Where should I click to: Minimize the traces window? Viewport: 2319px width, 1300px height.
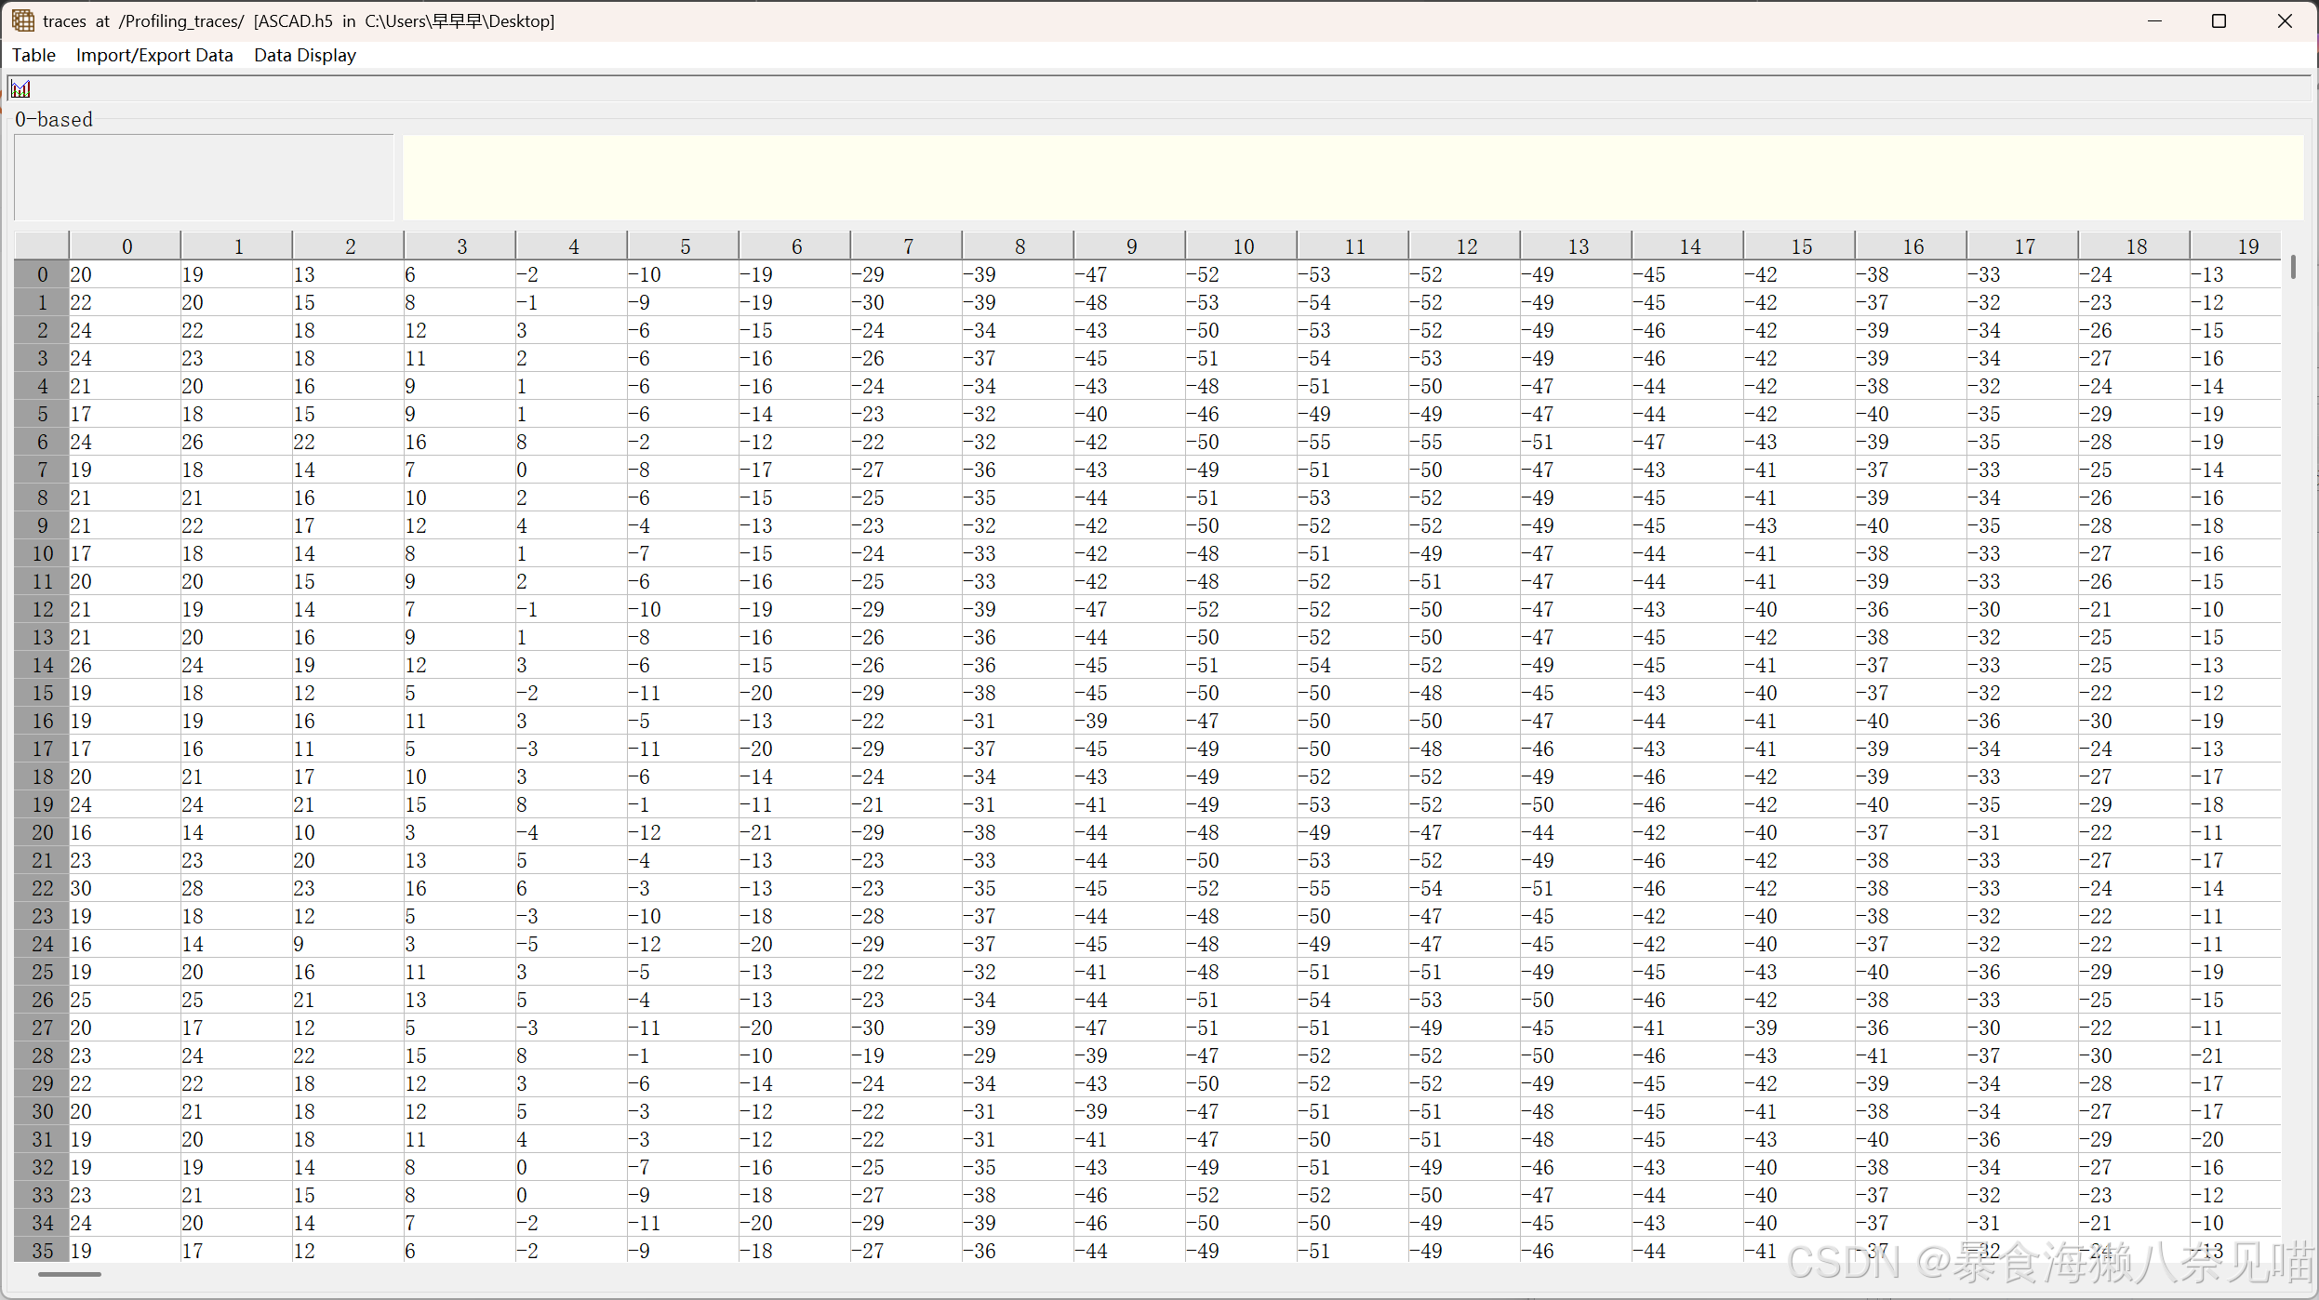[2154, 20]
